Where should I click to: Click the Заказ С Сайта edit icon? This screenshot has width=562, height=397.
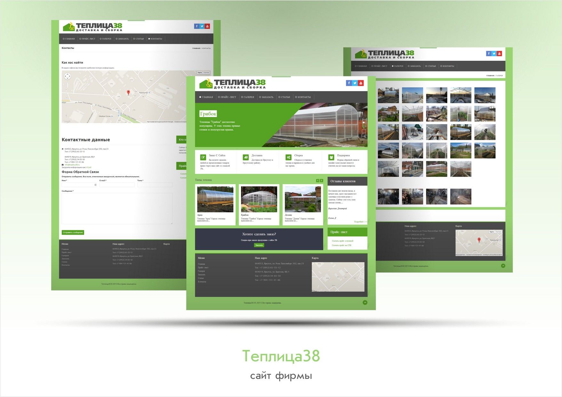click(x=203, y=157)
